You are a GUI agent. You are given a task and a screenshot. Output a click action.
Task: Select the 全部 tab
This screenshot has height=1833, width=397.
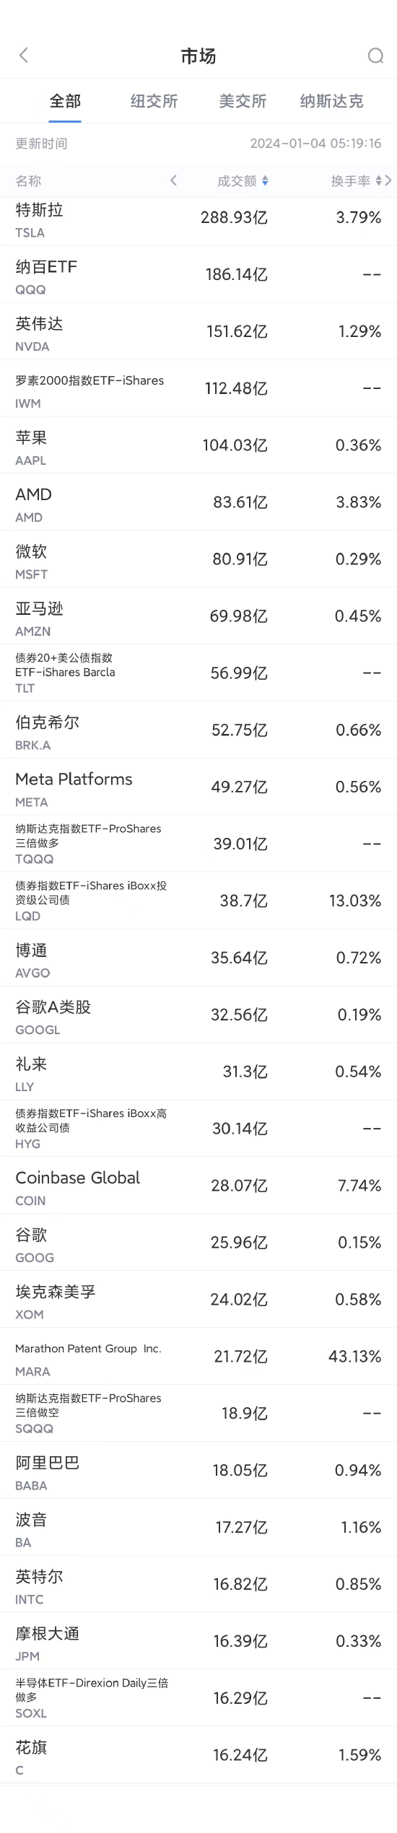(x=65, y=101)
